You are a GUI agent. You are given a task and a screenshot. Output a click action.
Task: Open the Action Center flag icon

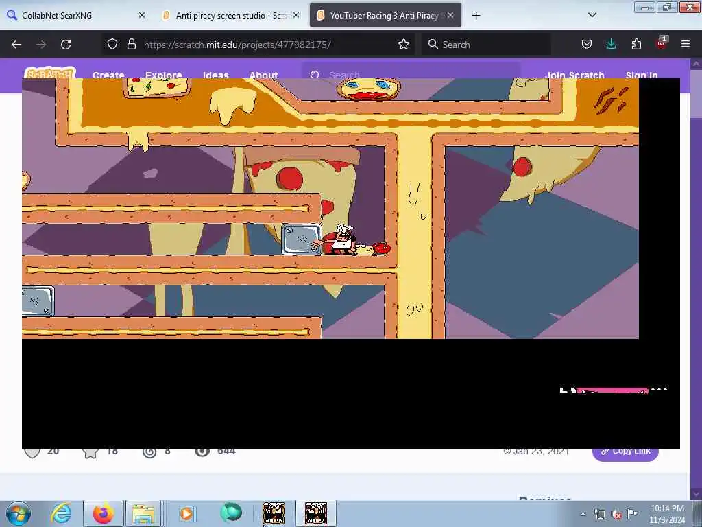pyautogui.click(x=633, y=513)
